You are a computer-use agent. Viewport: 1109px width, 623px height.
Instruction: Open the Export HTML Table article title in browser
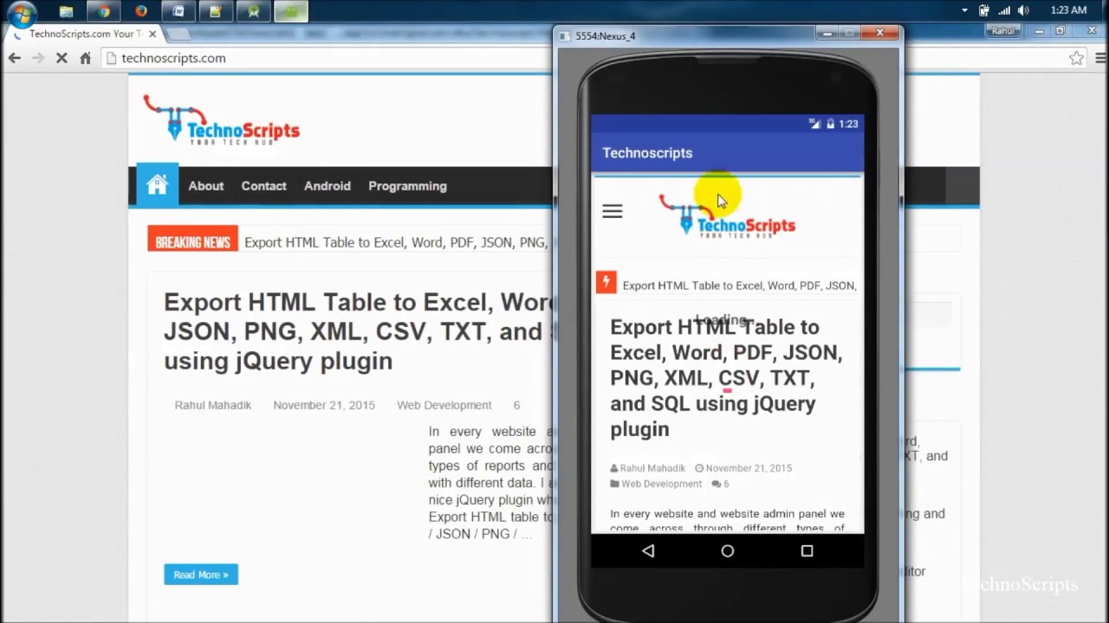(x=357, y=331)
